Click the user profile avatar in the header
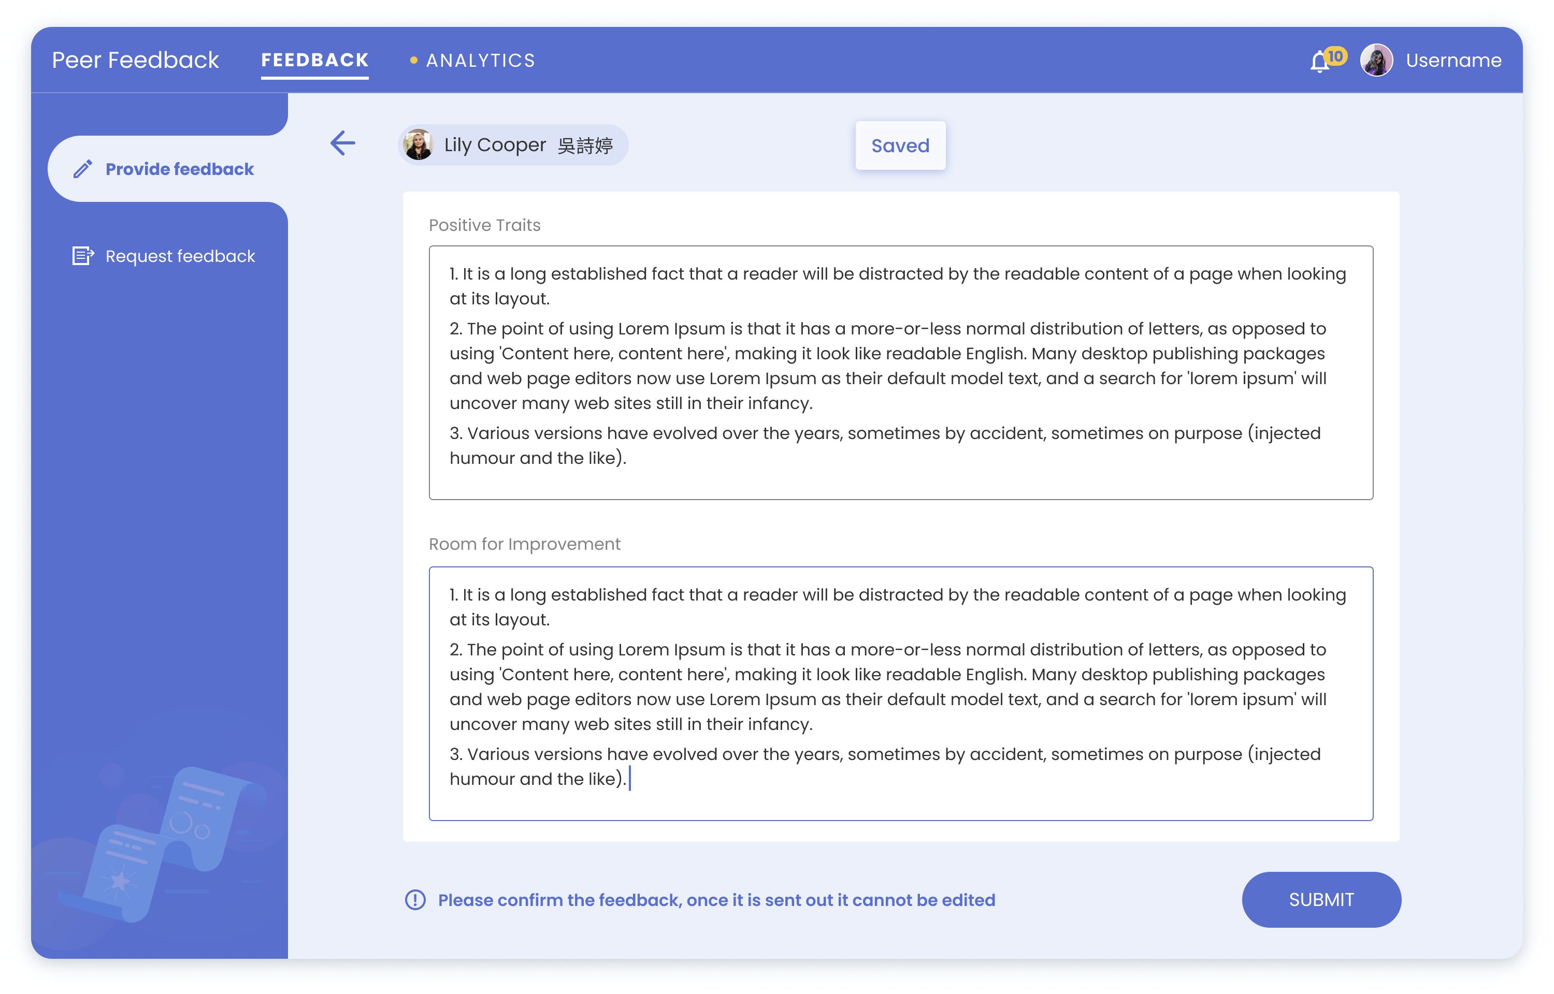This screenshot has width=1554, height=994. coord(1376,61)
